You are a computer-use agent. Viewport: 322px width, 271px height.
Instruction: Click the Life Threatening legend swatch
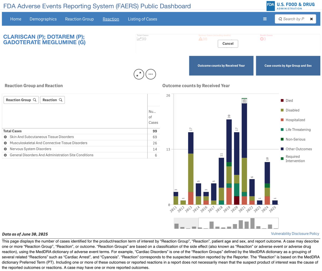[x=282, y=129]
